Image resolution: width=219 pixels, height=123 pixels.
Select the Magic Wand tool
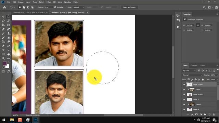click(x=9, y=21)
